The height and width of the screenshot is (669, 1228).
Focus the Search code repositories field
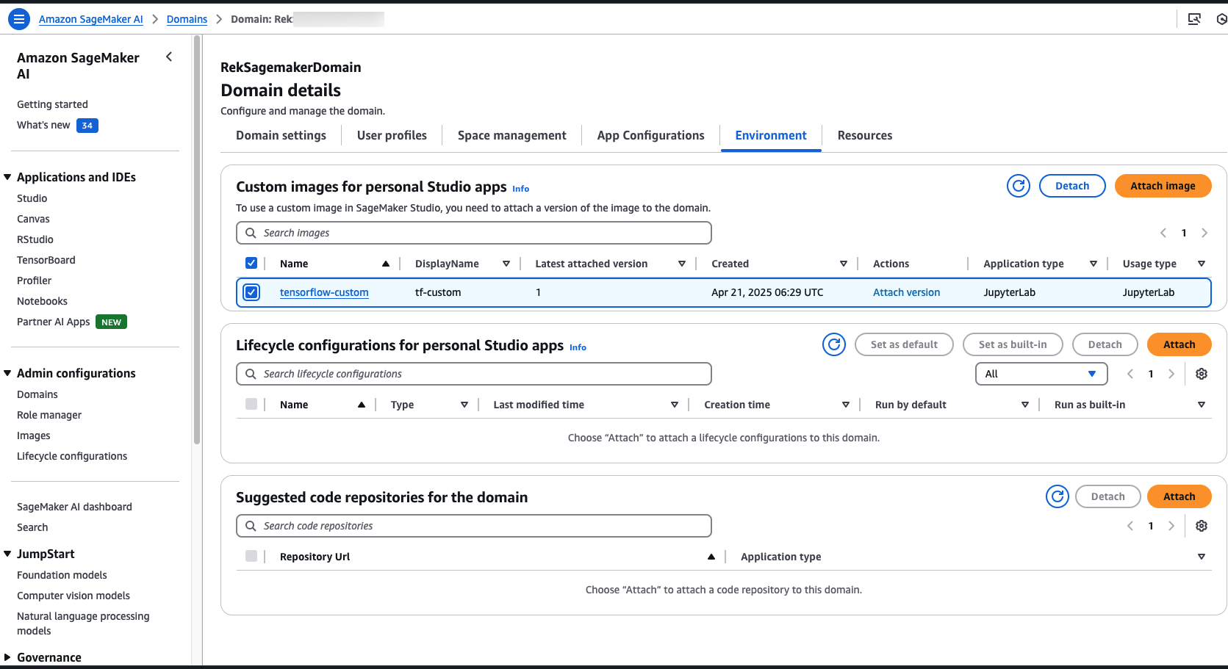click(x=474, y=526)
